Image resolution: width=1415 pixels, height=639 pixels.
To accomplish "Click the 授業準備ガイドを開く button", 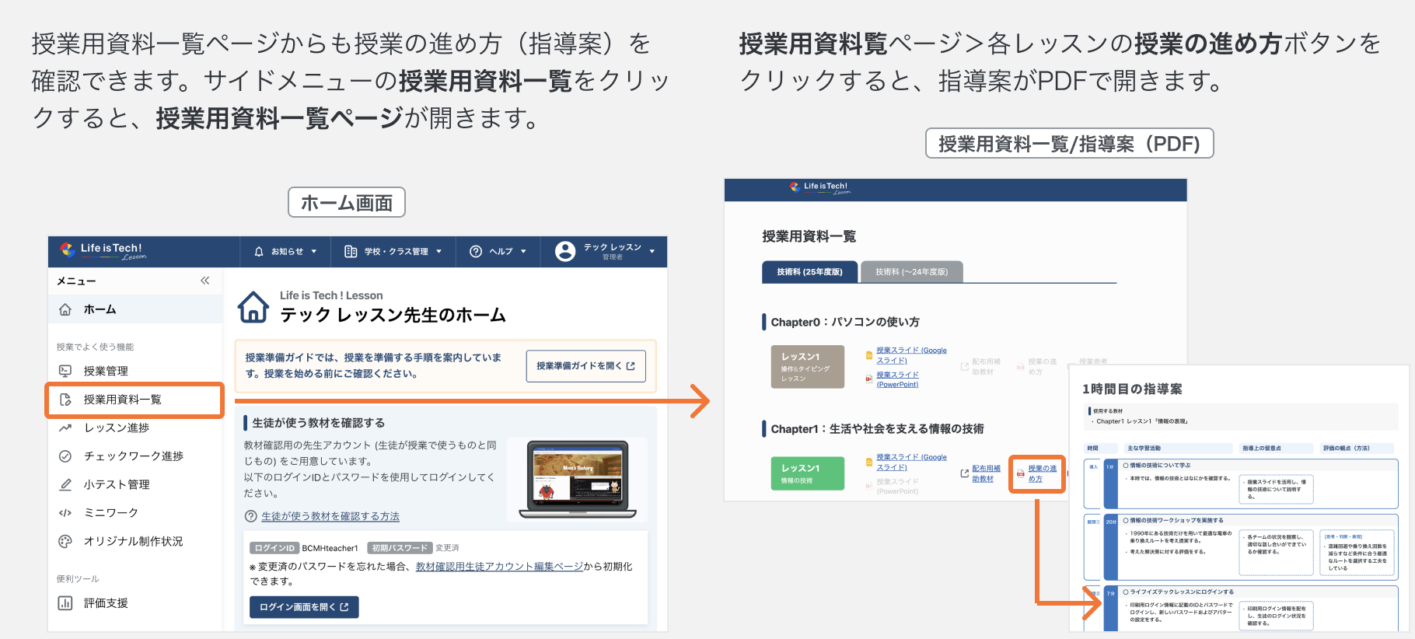I will tap(585, 366).
